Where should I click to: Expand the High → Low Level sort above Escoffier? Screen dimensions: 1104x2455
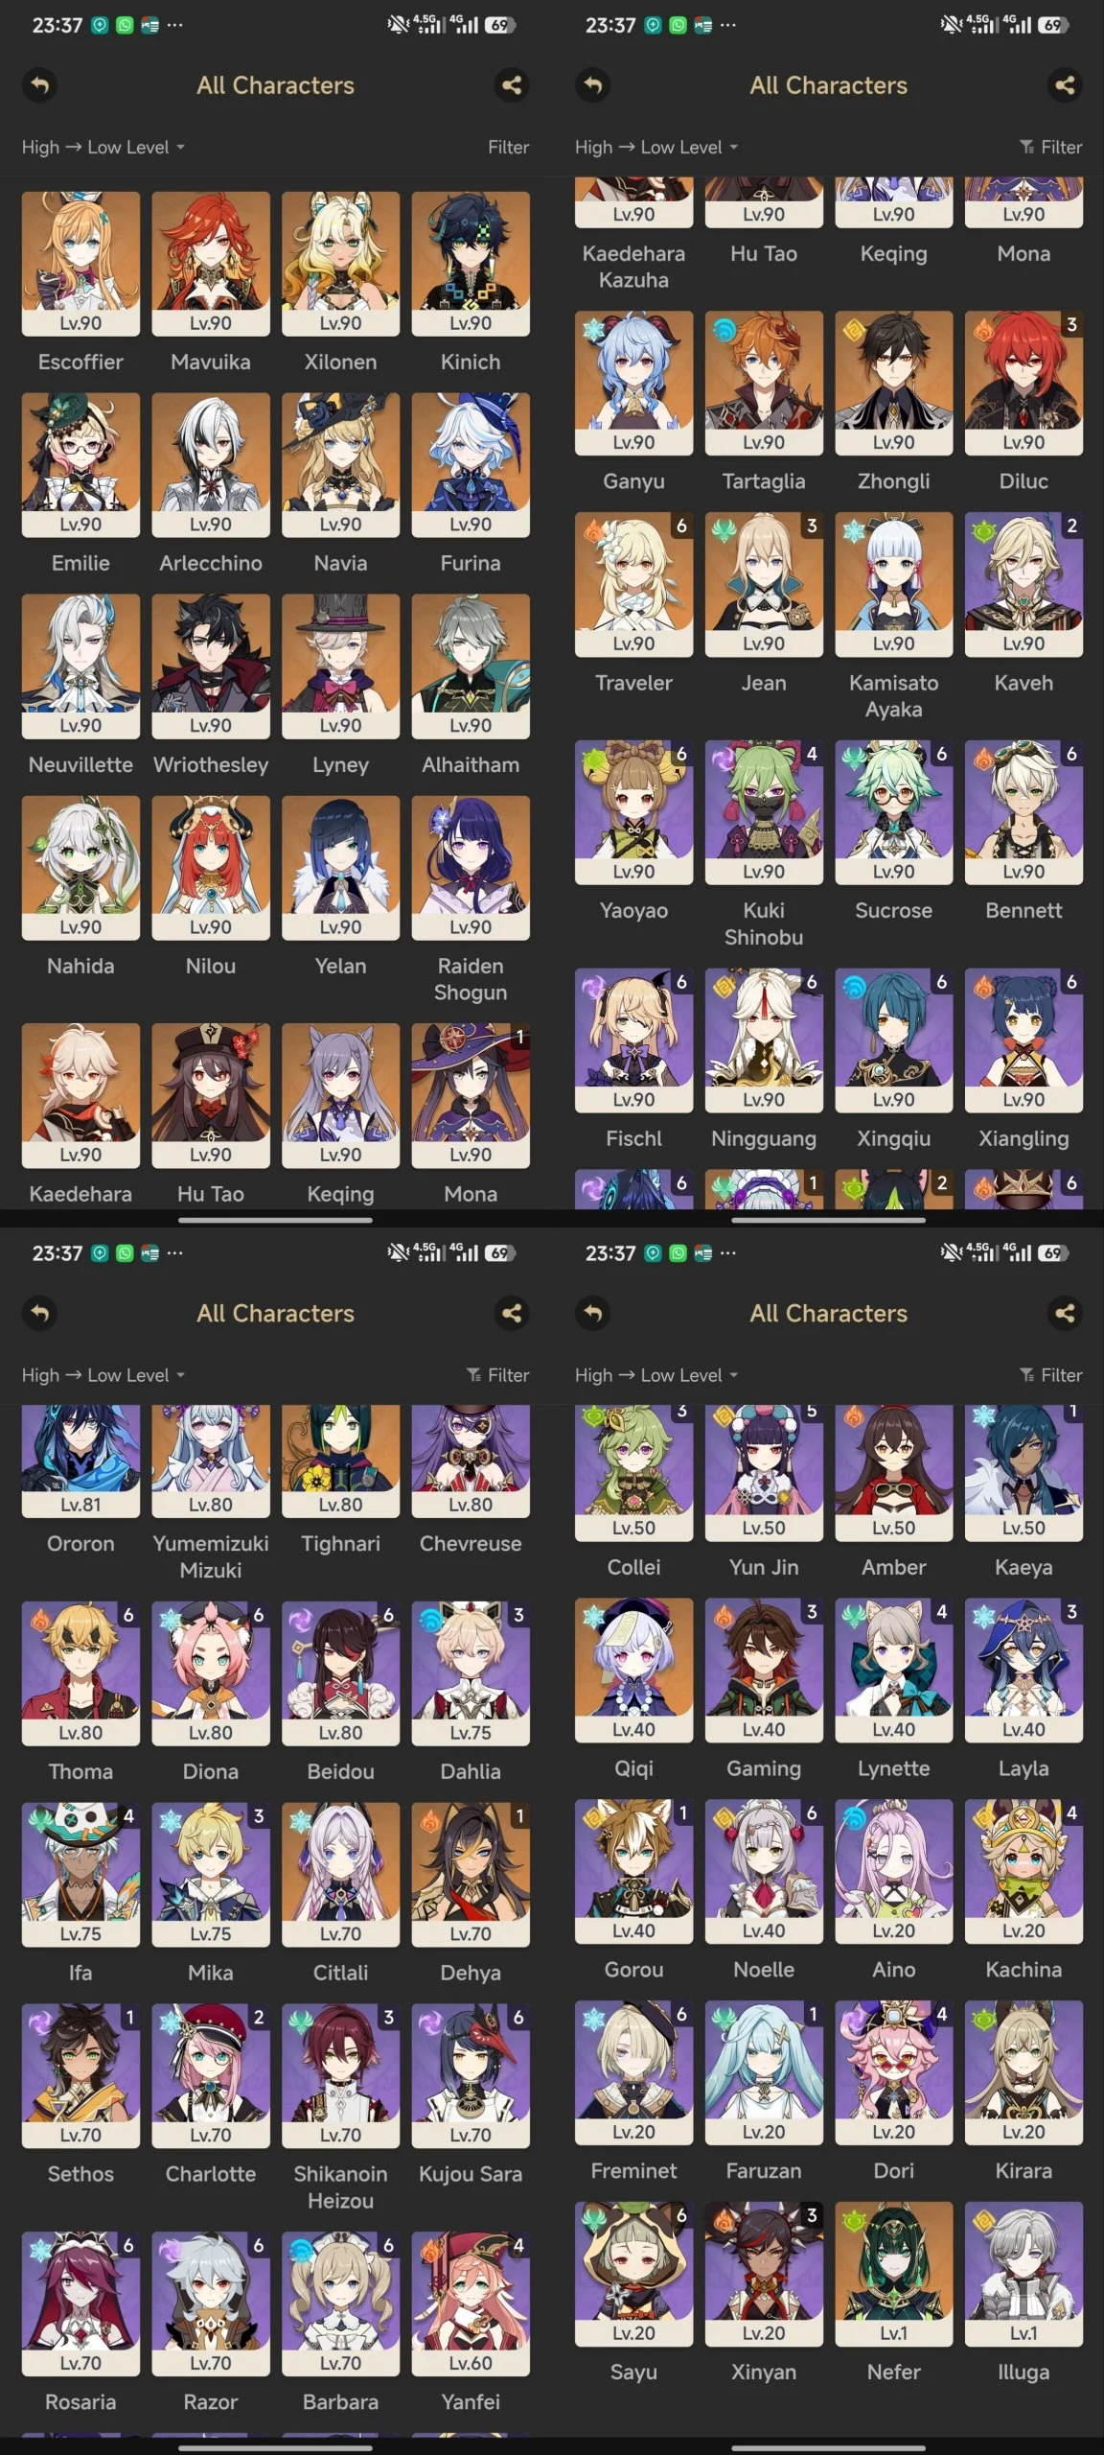pyautogui.click(x=103, y=147)
